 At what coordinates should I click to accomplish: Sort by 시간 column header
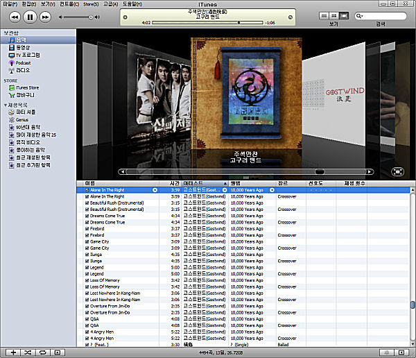[170, 183]
